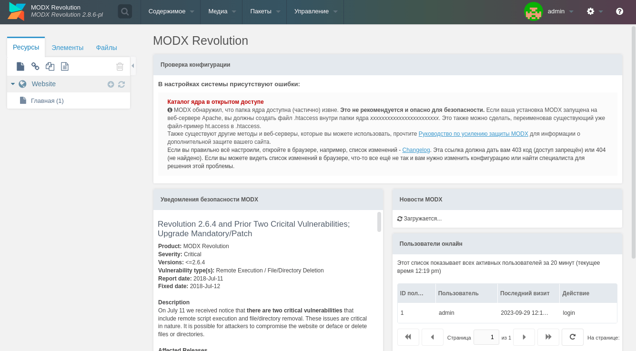Go to first page of users

pyautogui.click(x=408, y=337)
